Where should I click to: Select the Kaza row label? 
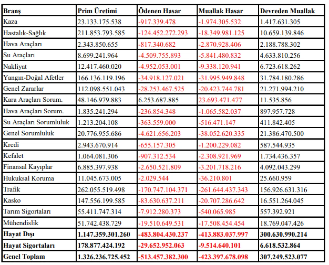click(10, 22)
